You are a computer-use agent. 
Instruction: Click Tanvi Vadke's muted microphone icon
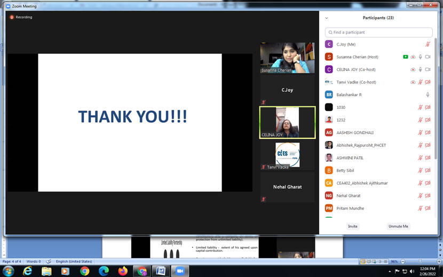pyautogui.click(x=420, y=82)
